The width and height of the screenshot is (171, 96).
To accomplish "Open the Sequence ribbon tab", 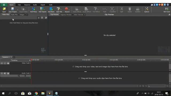I will click(x=27, y=5).
